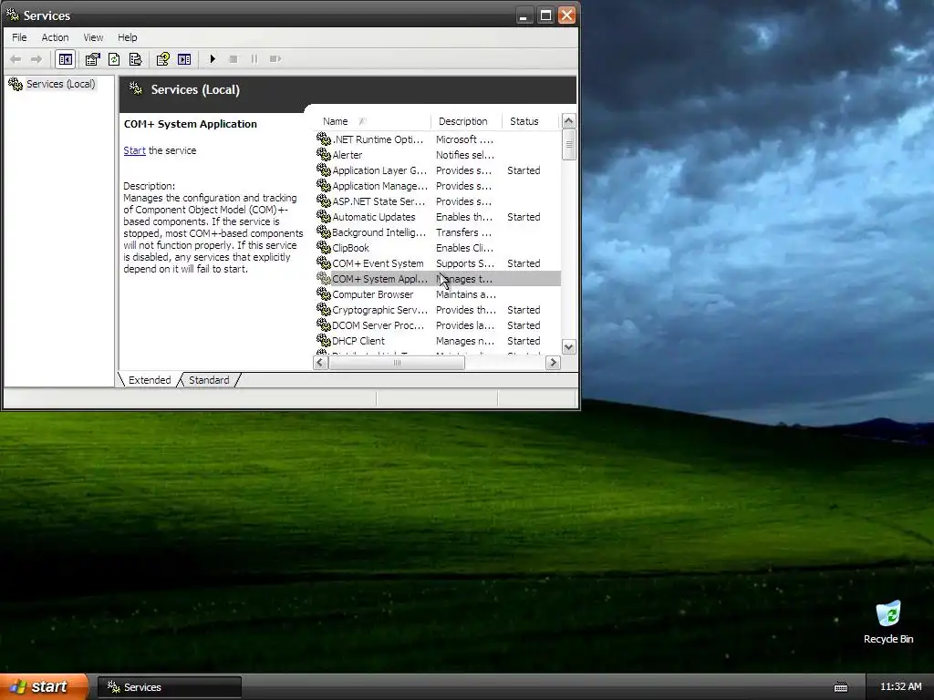This screenshot has width=934, height=700.
Task: Maximize the Services window
Action: (545, 15)
